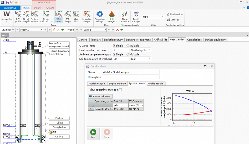Image resolution: width=249 pixels, height=144 pixels.
Task: Switch to FORMAT ribbon tab
Action: click(50, 8)
